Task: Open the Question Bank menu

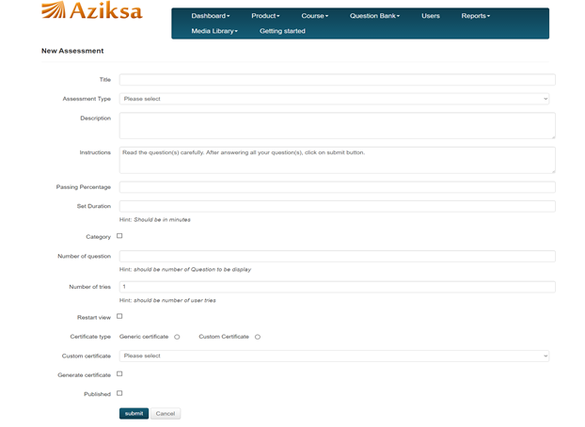Action: click(374, 16)
